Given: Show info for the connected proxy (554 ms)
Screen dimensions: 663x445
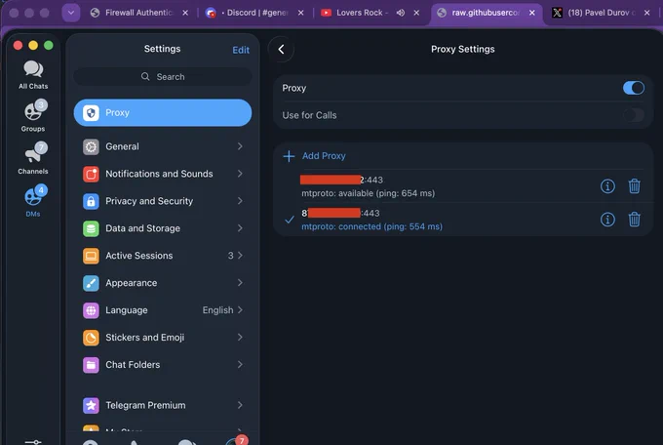Looking at the screenshot, I should click(x=607, y=220).
